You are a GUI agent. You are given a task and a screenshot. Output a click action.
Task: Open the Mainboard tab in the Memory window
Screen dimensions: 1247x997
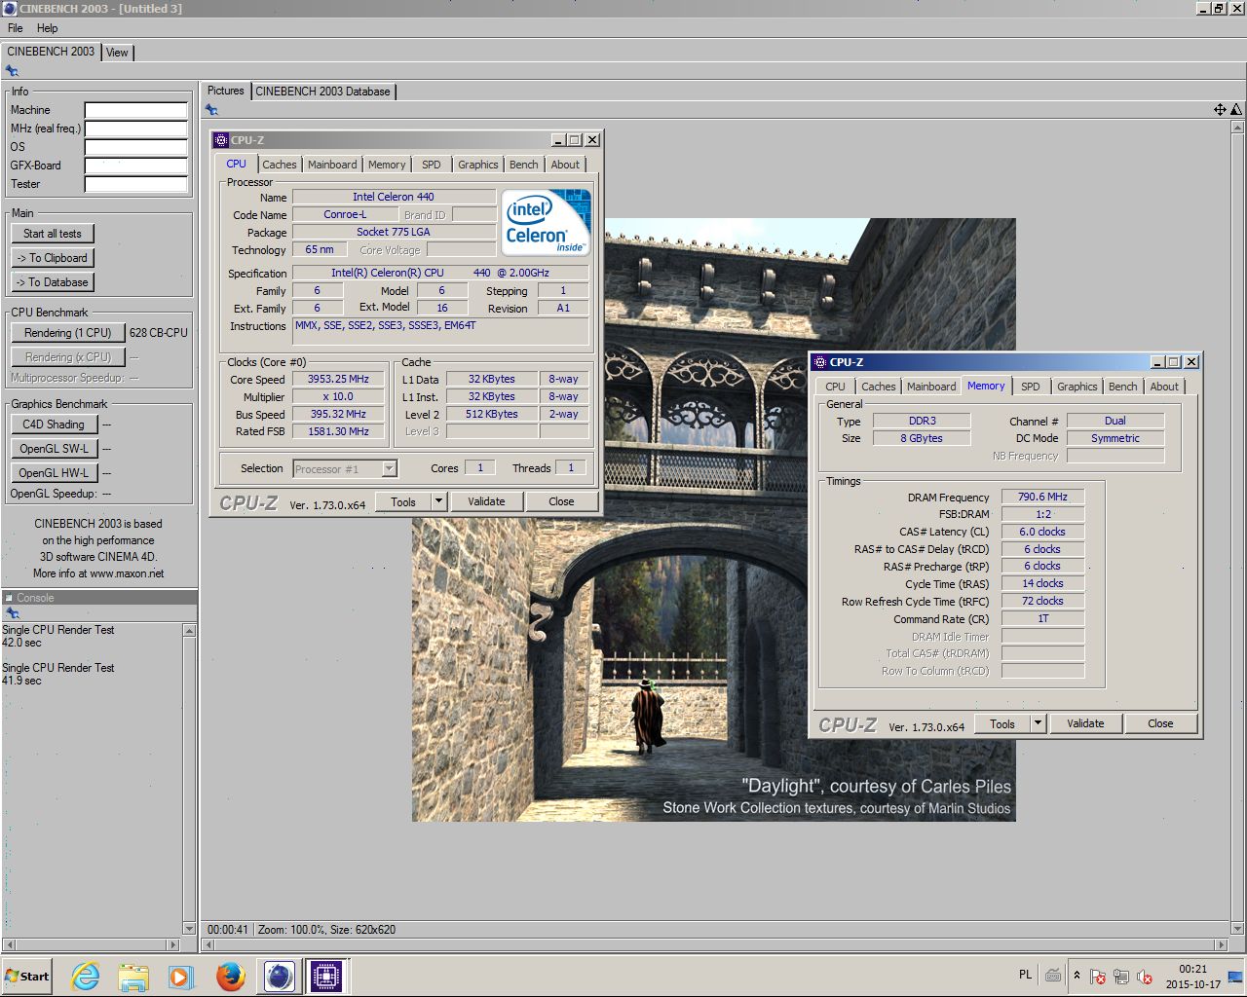[931, 387]
